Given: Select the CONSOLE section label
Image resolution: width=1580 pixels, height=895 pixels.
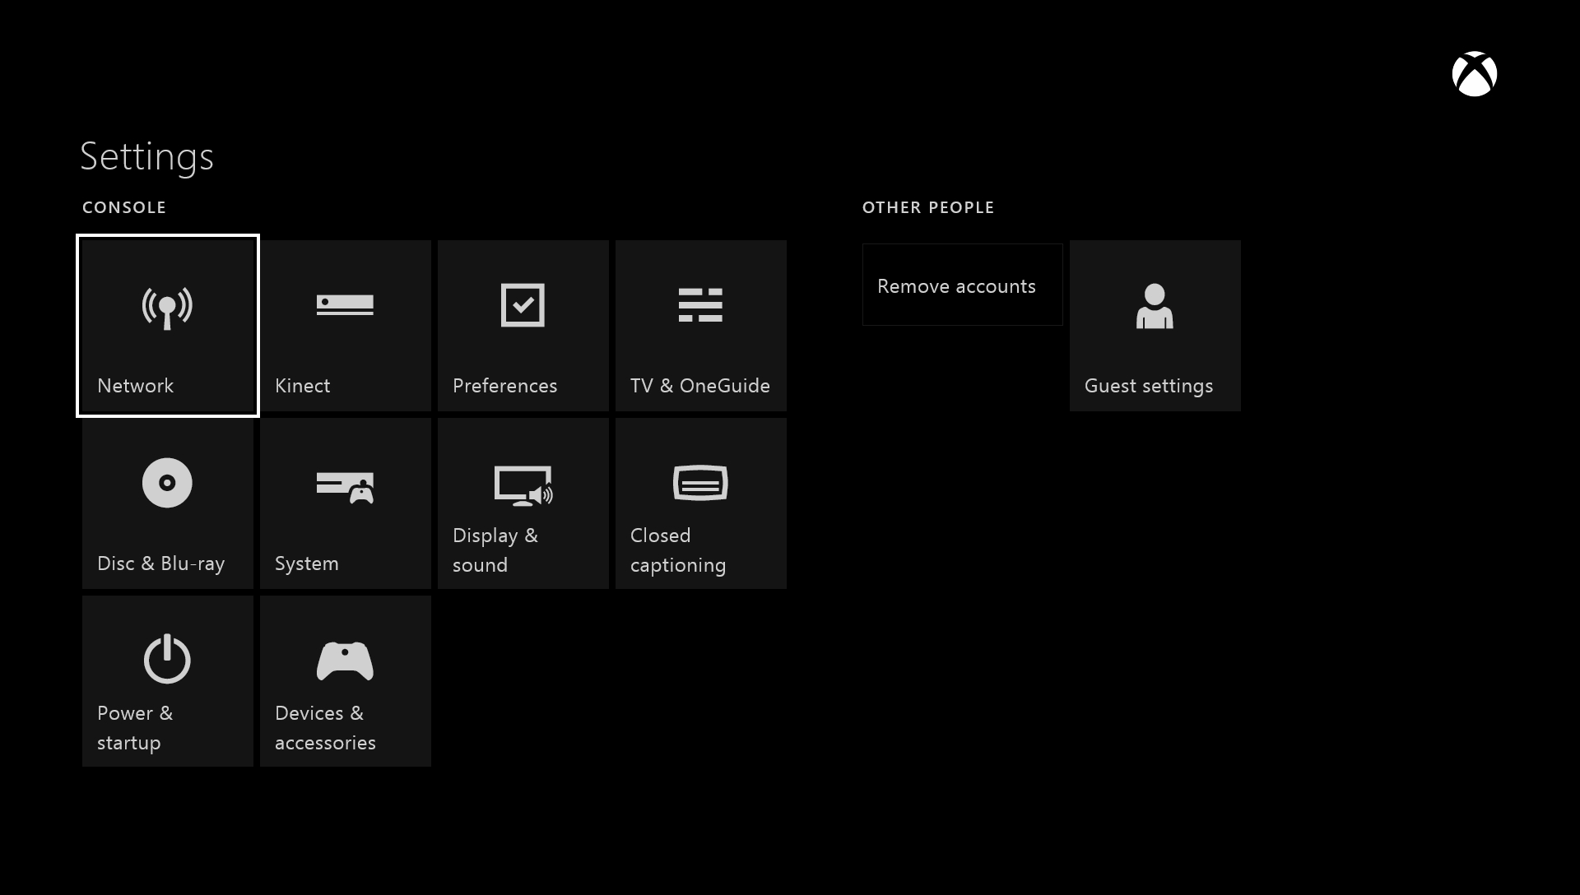Looking at the screenshot, I should point(123,207).
